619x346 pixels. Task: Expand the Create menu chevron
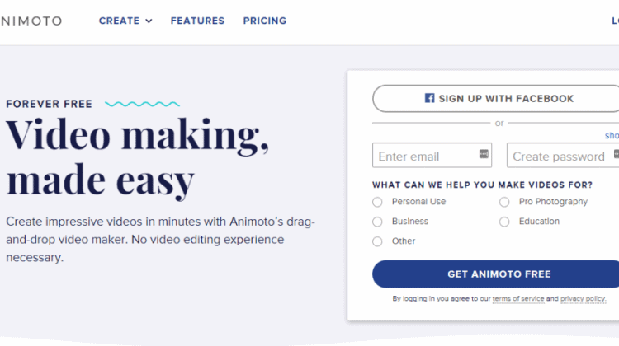tap(149, 21)
